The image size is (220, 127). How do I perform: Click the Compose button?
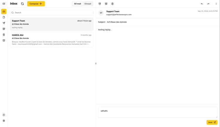[x=36, y=4]
